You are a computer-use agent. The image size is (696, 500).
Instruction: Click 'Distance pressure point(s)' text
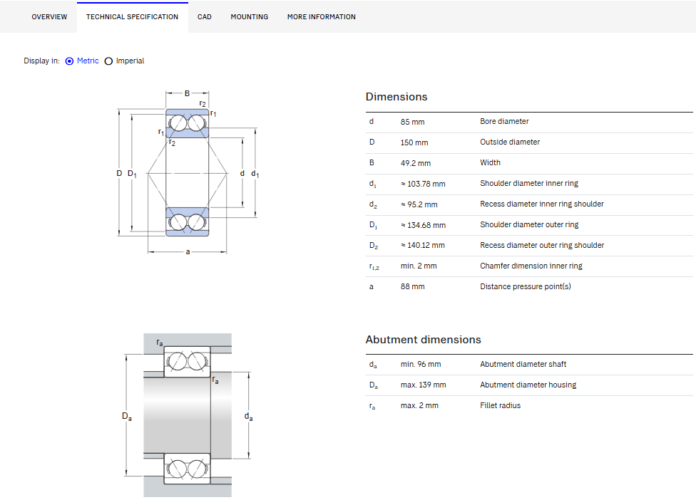[x=526, y=287]
